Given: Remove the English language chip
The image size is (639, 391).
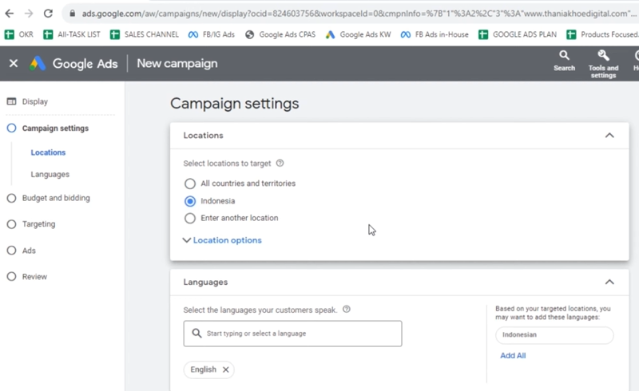Looking at the screenshot, I should point(226,369).
